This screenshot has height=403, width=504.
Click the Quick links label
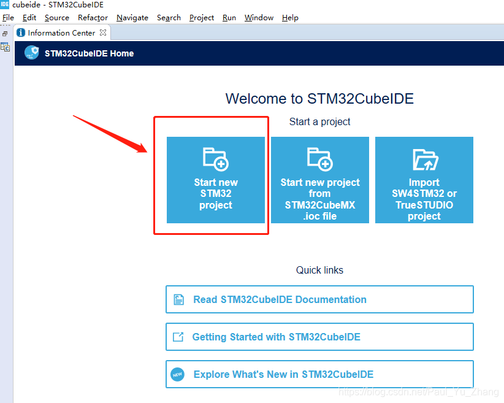(x=319, y=270)
